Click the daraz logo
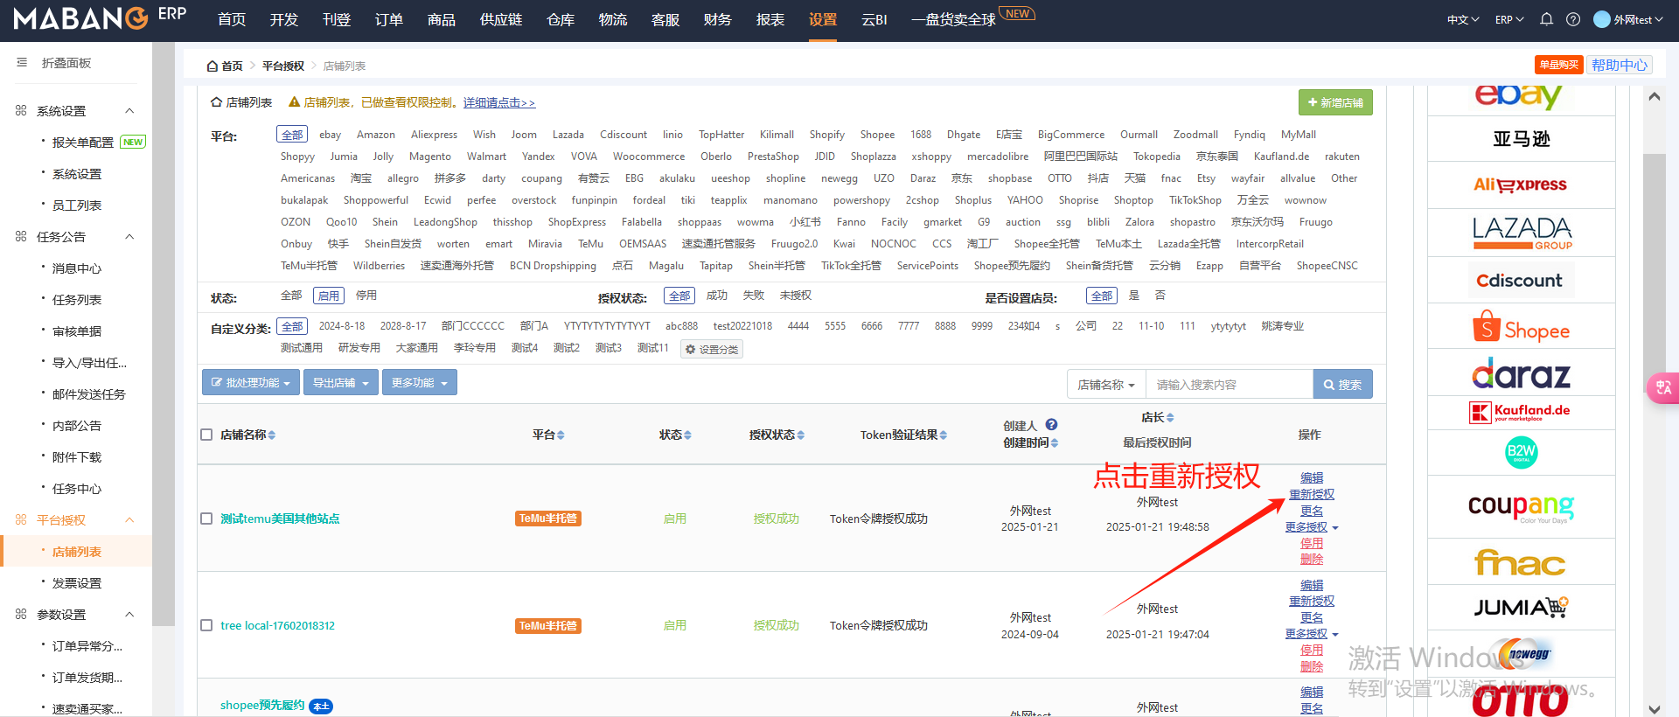Viewport: 1679px width, 717px height. click(x=1521, y=373)
